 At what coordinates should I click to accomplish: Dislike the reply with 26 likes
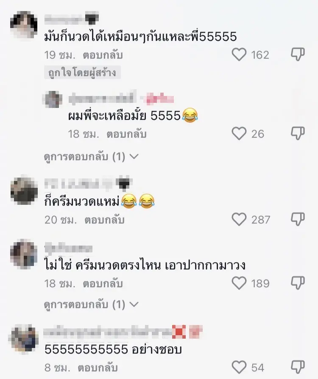pyautogui.click(x=298, y=133)
